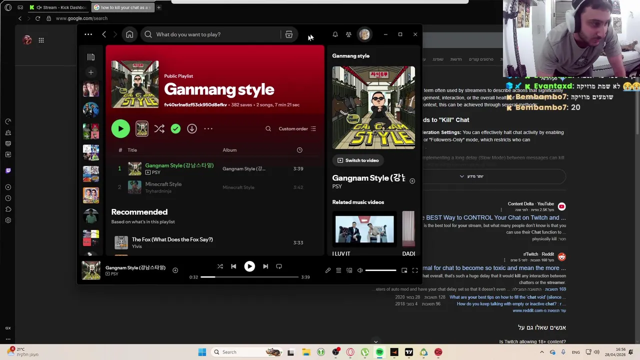Click the Album column header
The height and width of the screenshot is (360, 640).
[229, 150]
